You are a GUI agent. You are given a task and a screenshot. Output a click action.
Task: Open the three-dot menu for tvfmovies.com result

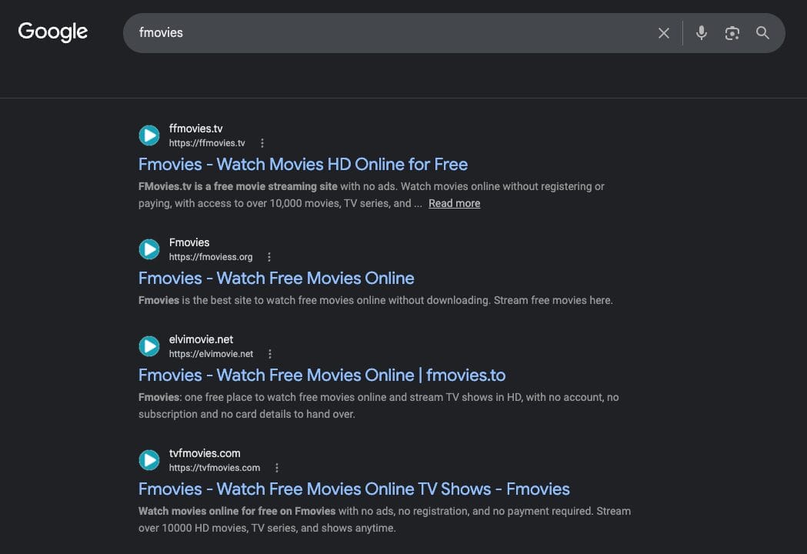pyautogui.click(x=277, y=468)
